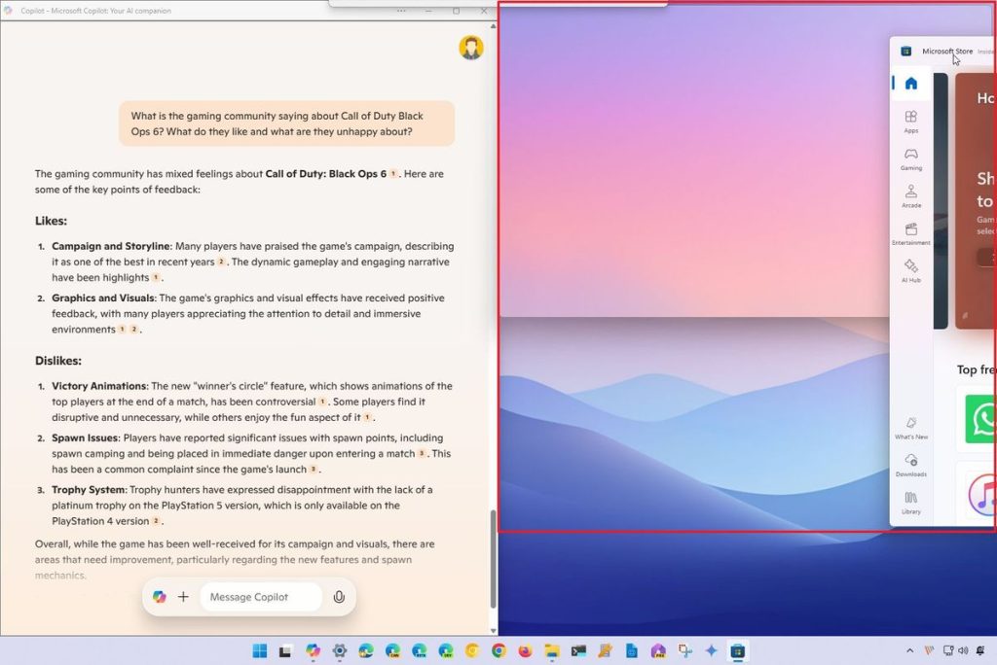997x665 pixels.
Task: Open the Copilot home logo button
Action: point(159,597)
